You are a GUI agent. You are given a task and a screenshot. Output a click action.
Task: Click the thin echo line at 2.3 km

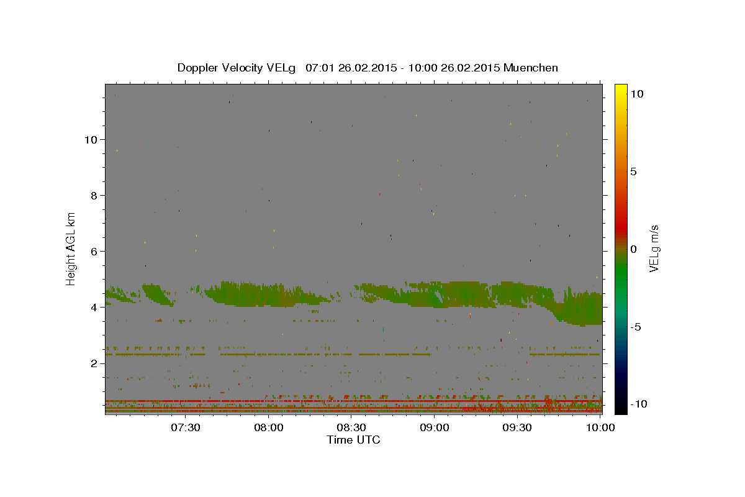353,355
